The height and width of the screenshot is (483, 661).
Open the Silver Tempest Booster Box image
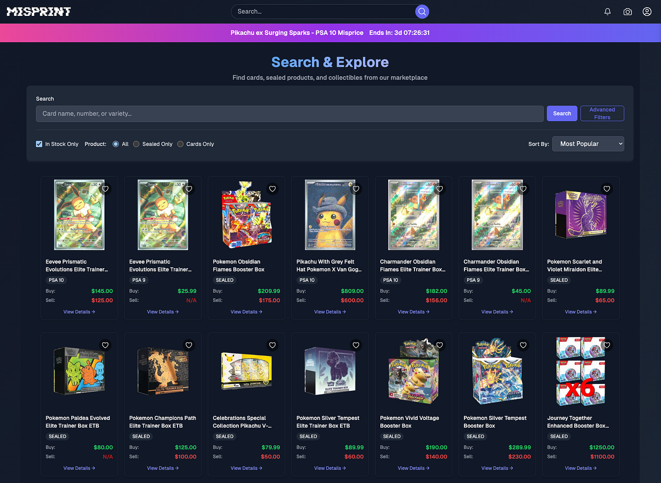497,371
